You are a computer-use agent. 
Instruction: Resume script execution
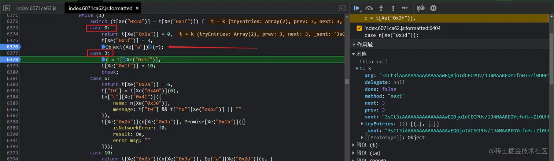(357, 8)
